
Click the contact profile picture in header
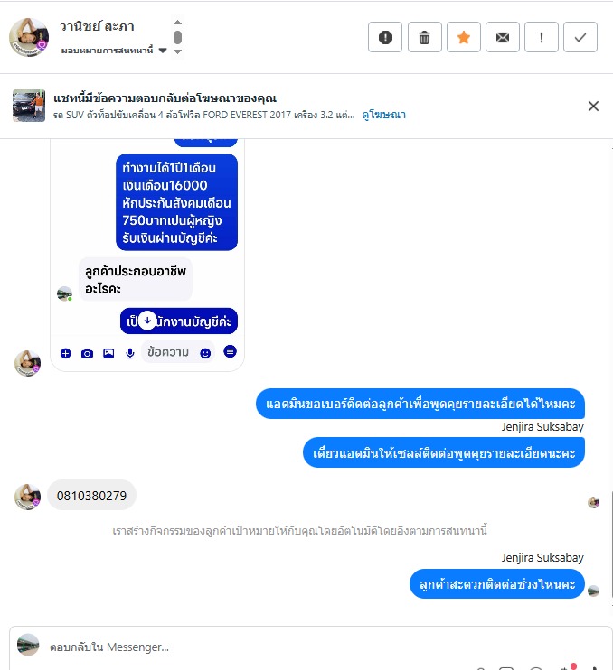29,37
